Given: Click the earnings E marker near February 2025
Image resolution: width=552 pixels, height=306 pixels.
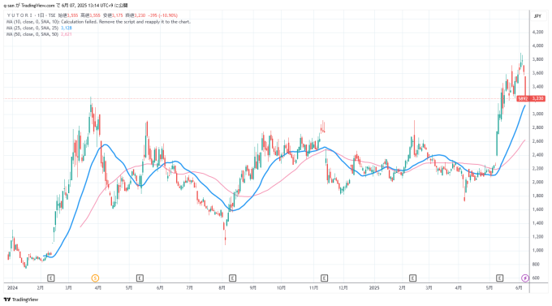Looking at the screenshot, I should click(x=412, y=278).
